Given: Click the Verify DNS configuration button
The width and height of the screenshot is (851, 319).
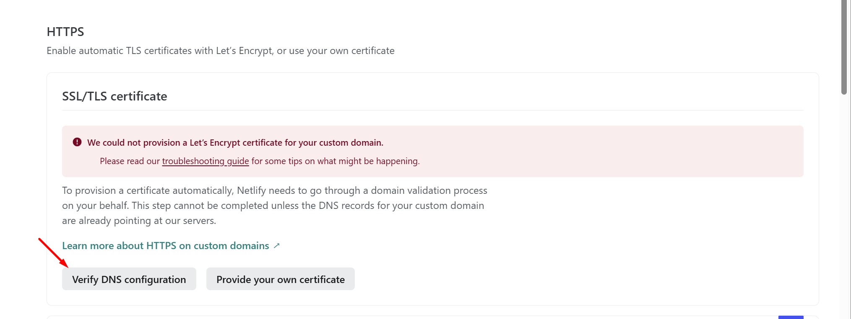Looking at the screenshot, I should click(129, 279).
